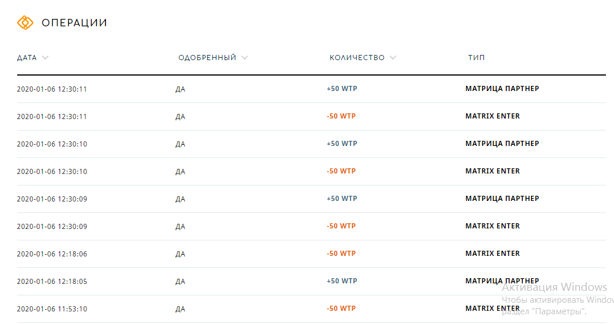This screenshot has width=614, height=324.
Task: Expand the Одобренный column sort chevron
Action: pyautogui.click(x=245, y=57)
